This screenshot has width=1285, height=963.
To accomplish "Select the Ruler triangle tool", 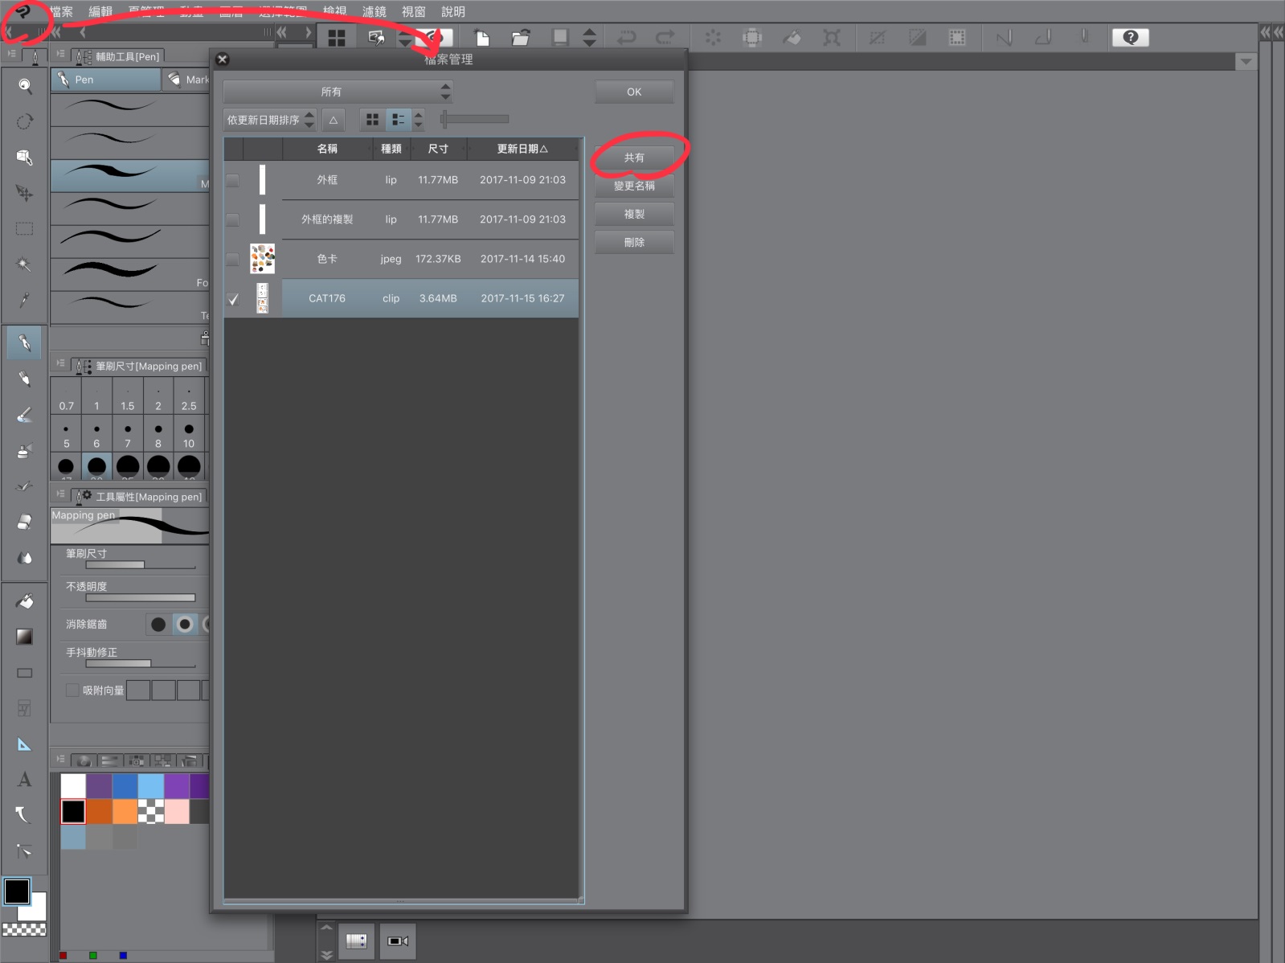I will pos(25,744).
